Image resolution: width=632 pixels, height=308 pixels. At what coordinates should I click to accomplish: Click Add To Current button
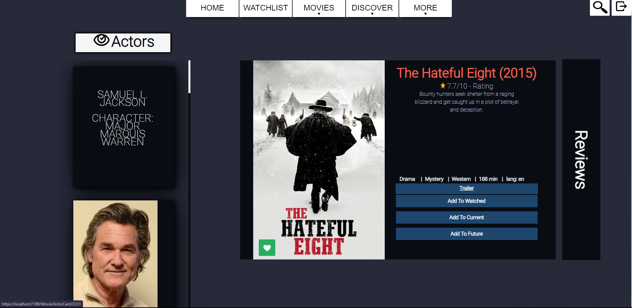(x=467, y=217)
